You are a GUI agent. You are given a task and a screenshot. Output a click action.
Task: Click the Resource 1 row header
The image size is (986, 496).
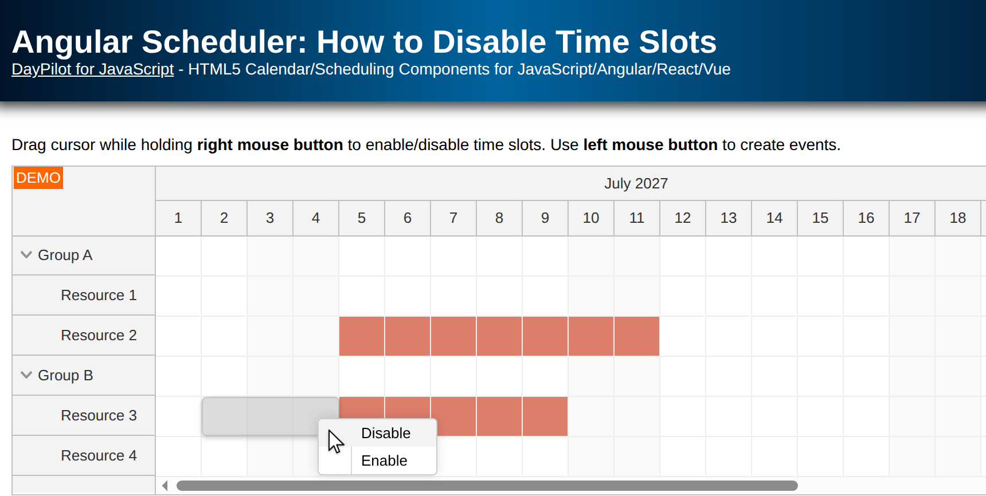tap(84, 295)
